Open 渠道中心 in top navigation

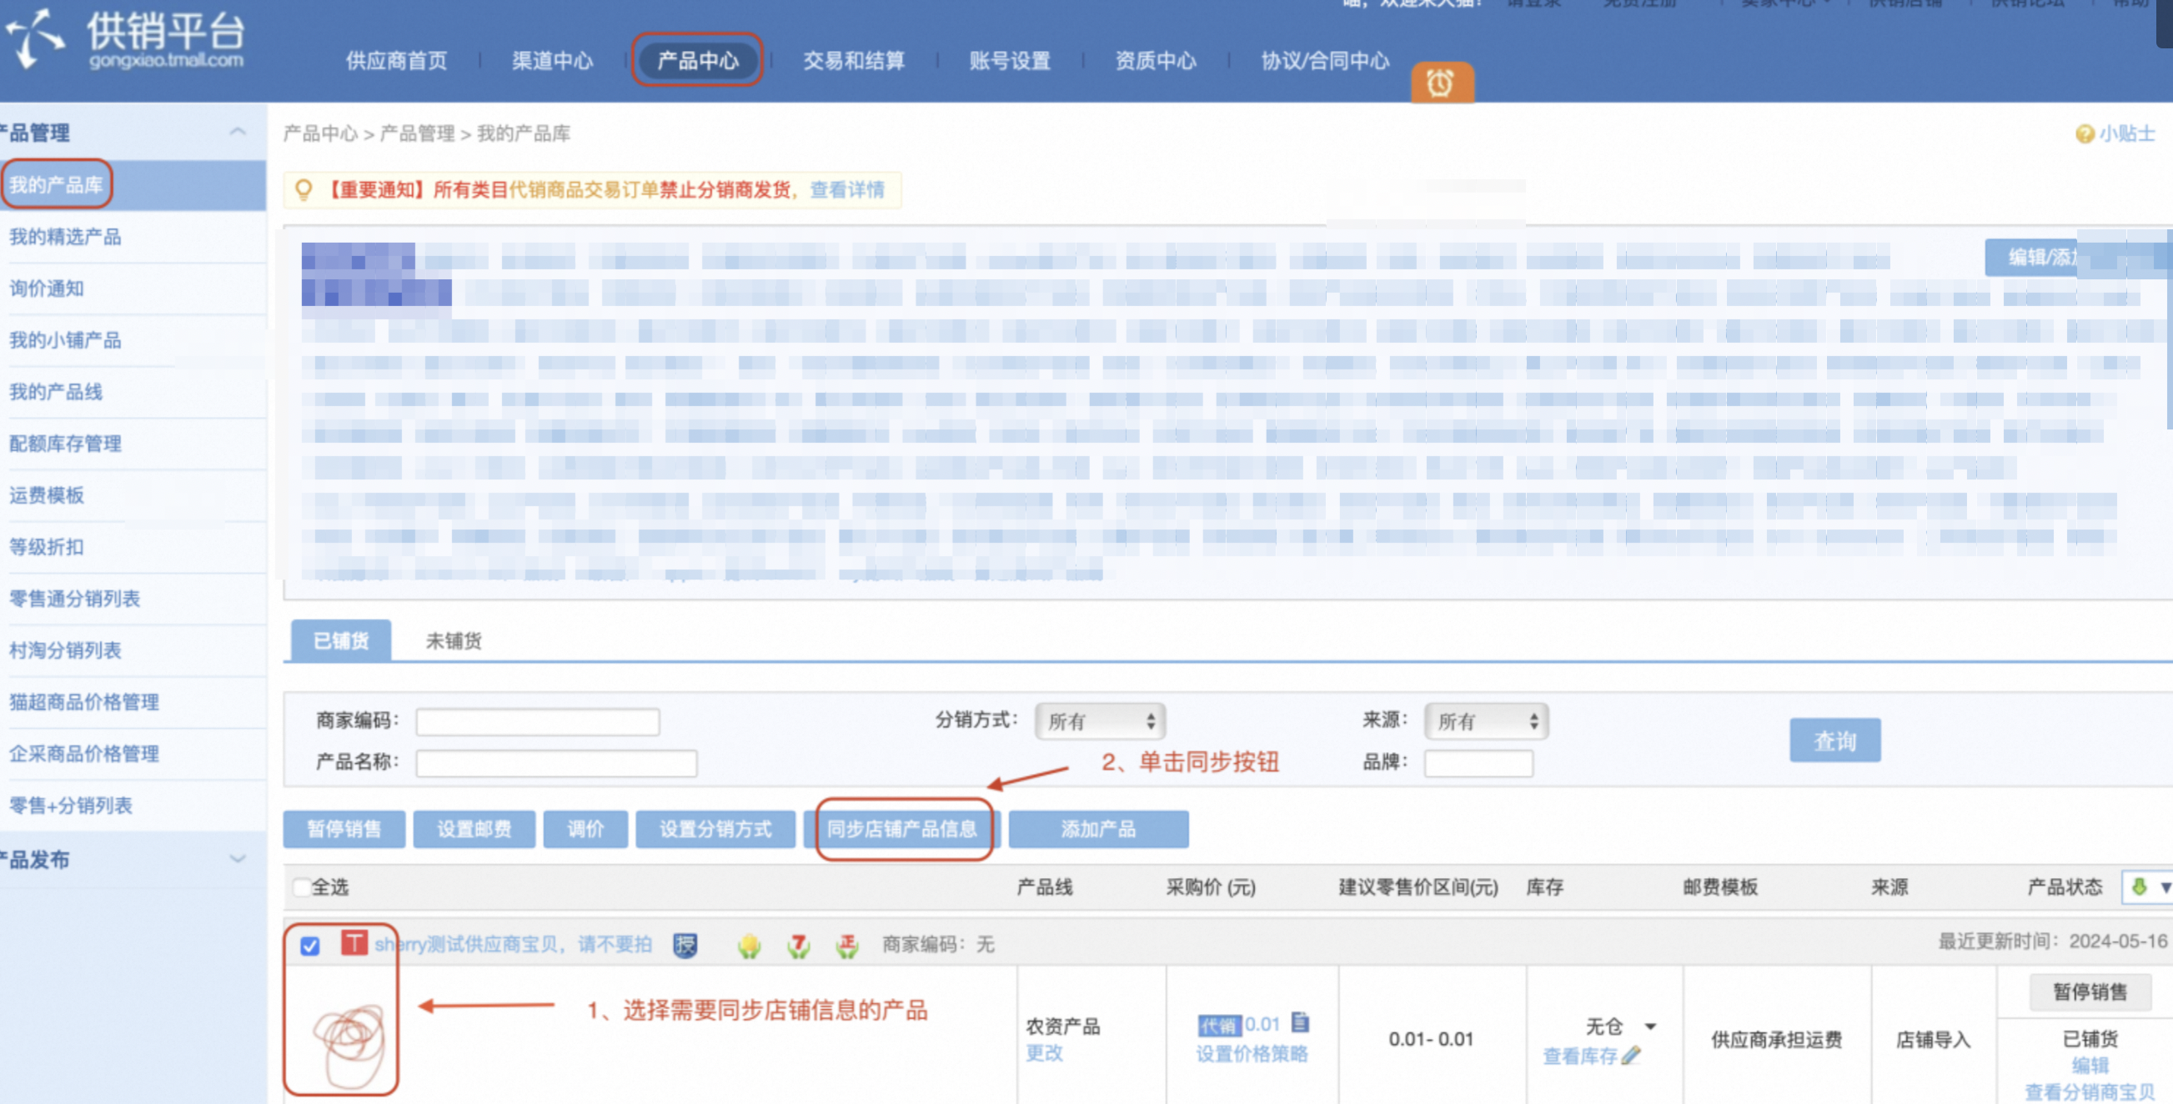(x=553, y=61)
